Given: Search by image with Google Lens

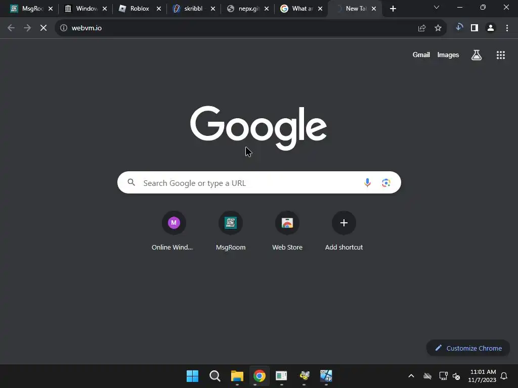Looking at the screenshot, I should pos(386,182).
